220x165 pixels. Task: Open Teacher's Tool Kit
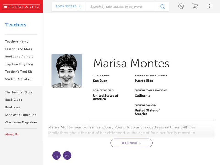tap(18, 71)
